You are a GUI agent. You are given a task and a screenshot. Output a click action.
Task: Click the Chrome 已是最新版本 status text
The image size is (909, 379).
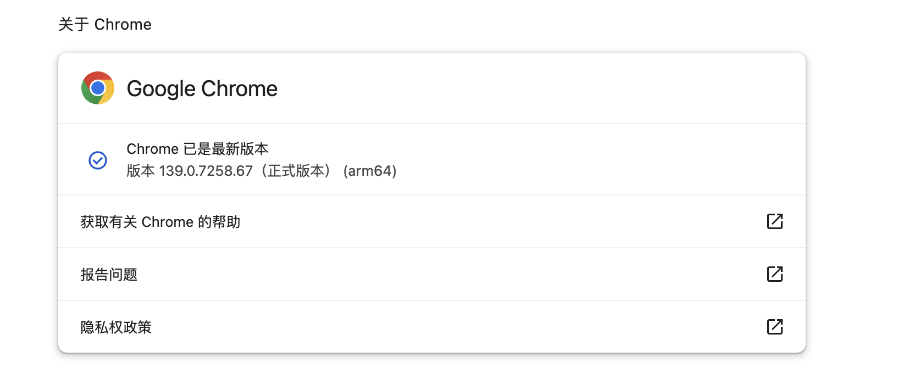coord(197,149)
